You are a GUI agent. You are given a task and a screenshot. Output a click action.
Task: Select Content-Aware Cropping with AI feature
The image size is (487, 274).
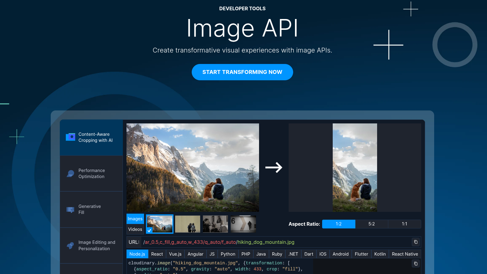click(91, 137)
